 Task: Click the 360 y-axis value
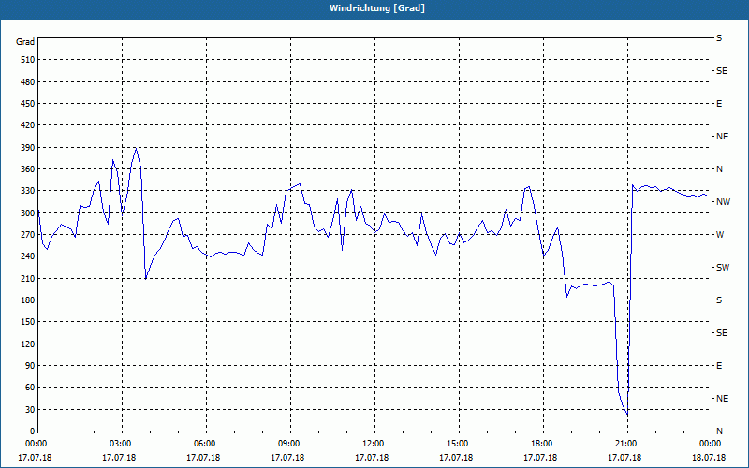(28, 169)
